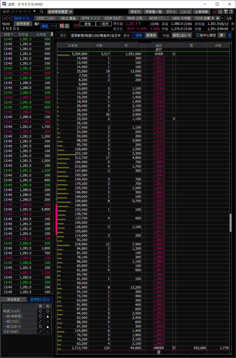The image size is (236, 358).
Task: Click the 時系列 button
Action: point(136,12)
